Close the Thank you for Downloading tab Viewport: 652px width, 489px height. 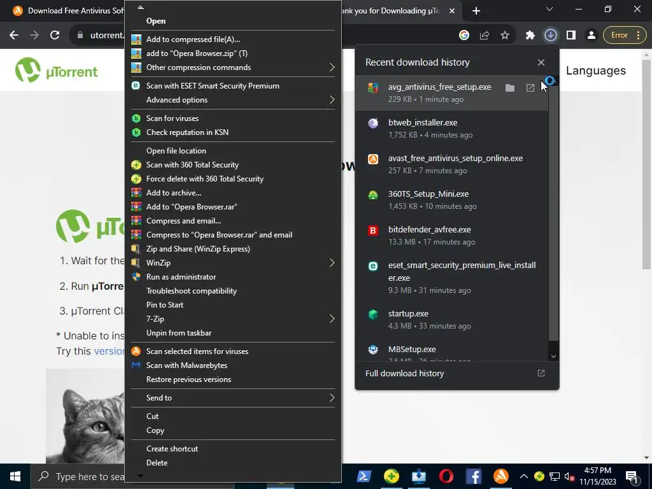click(452, 11)
